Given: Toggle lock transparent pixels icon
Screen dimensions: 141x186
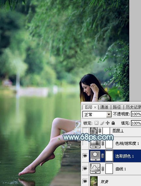Looking at the screenshot, I should pos(96,123).
